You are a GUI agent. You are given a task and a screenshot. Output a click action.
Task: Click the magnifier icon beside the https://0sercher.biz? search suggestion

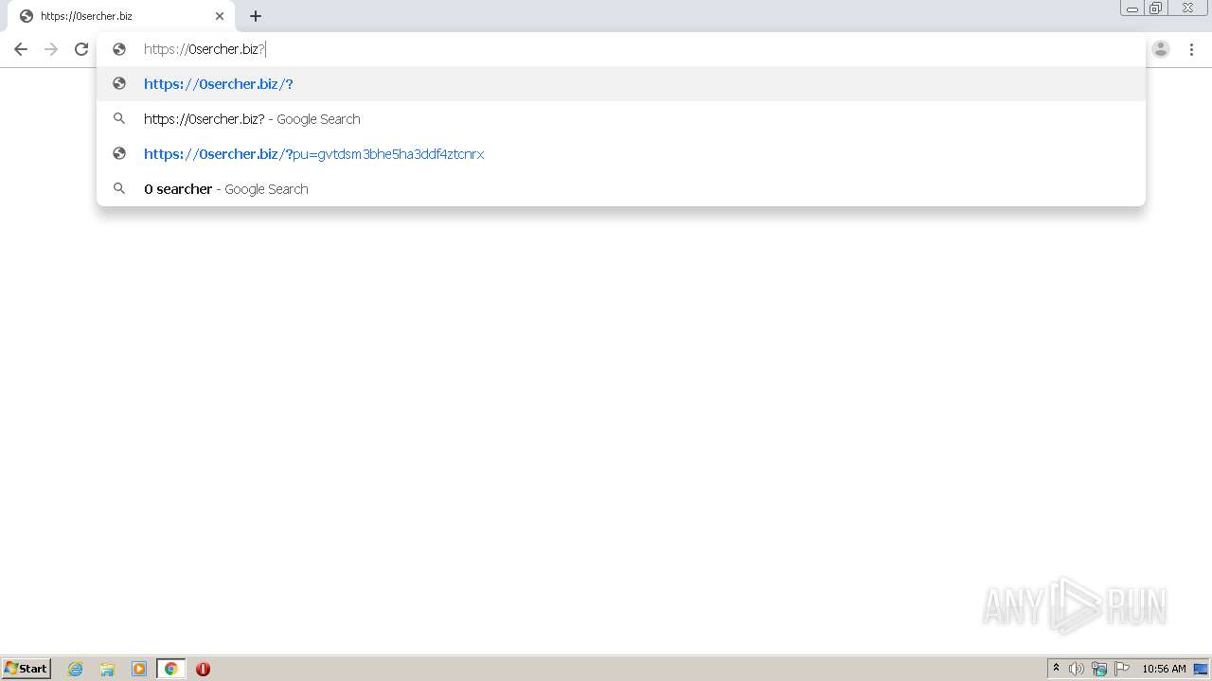119,119
